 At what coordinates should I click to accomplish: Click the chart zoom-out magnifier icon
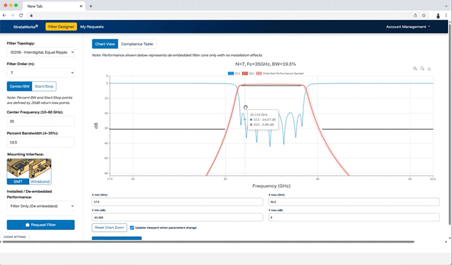(x=422, y=68)
